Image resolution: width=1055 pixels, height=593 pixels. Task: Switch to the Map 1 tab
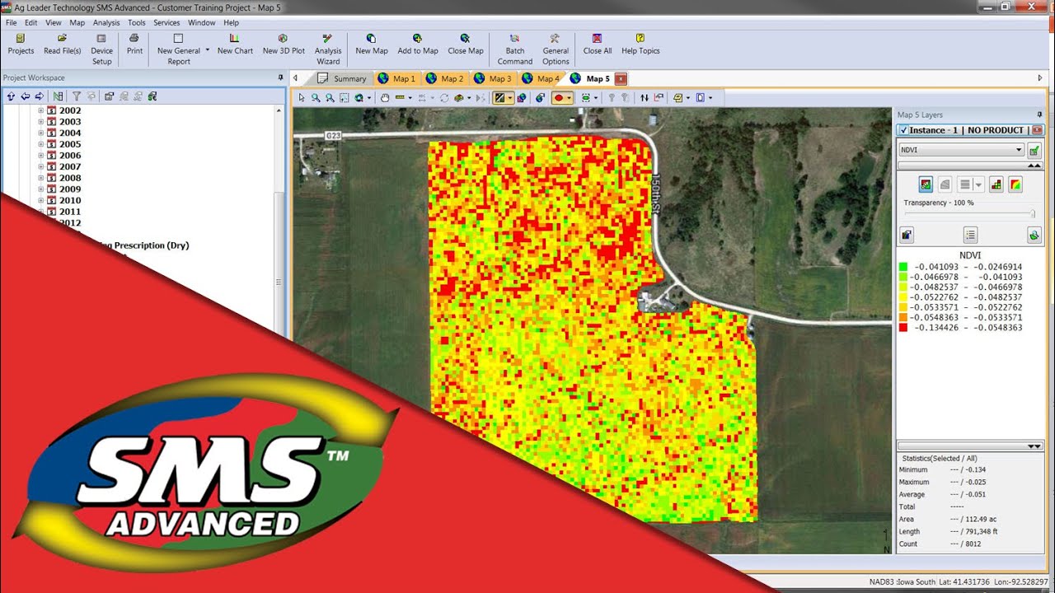point(396,78)
